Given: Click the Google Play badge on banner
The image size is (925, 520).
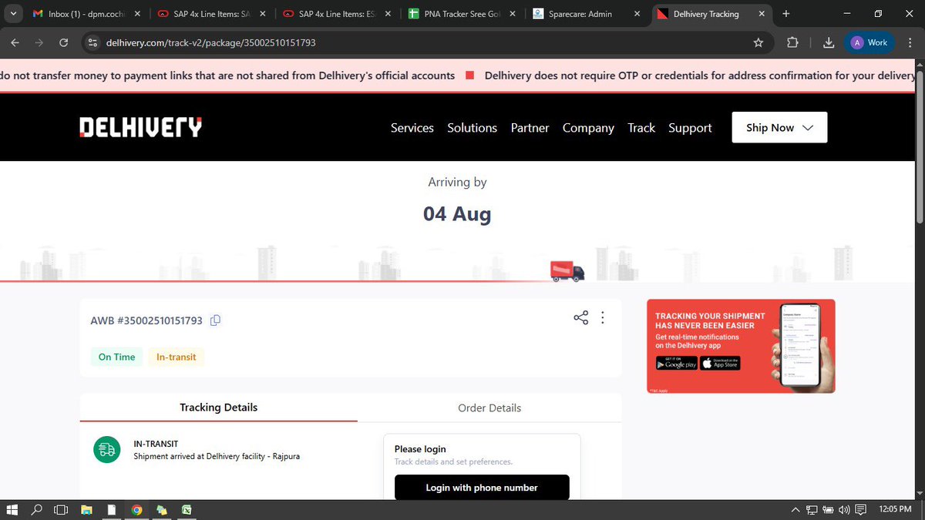Looking at the screenshot, I should pyautogui.click(x=677, y=364).
